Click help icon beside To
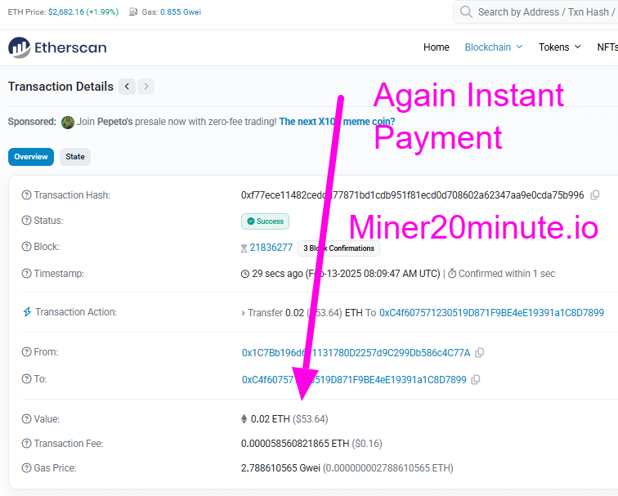Screen dimensions: 618x496 (x=26, y=379)
